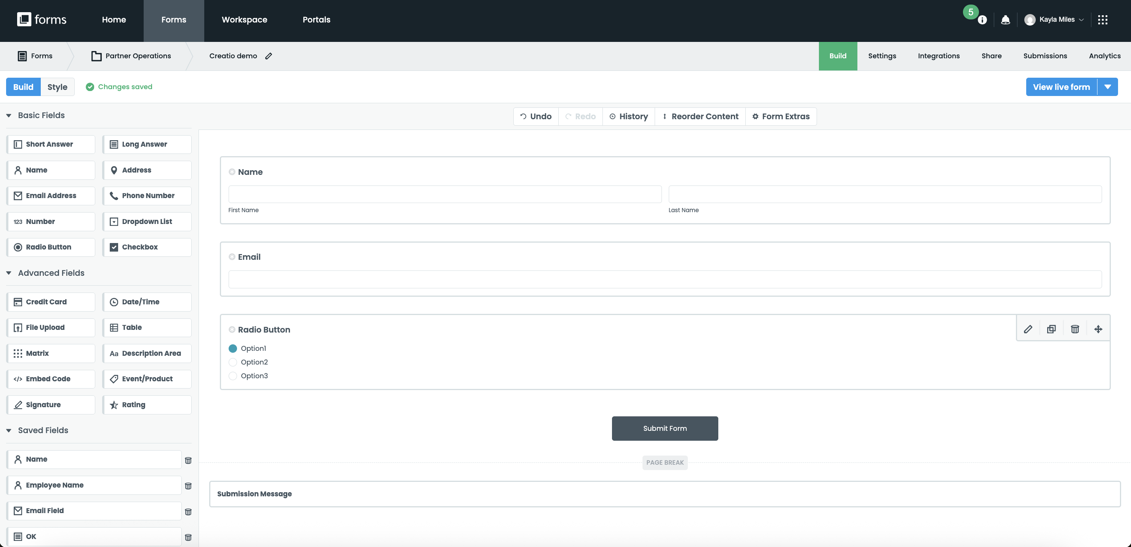Image resolution: width=1131 pixels, height=547 pixels.
Task: Open the View live form dropdown arrow
Action: tap(1107, 87)
